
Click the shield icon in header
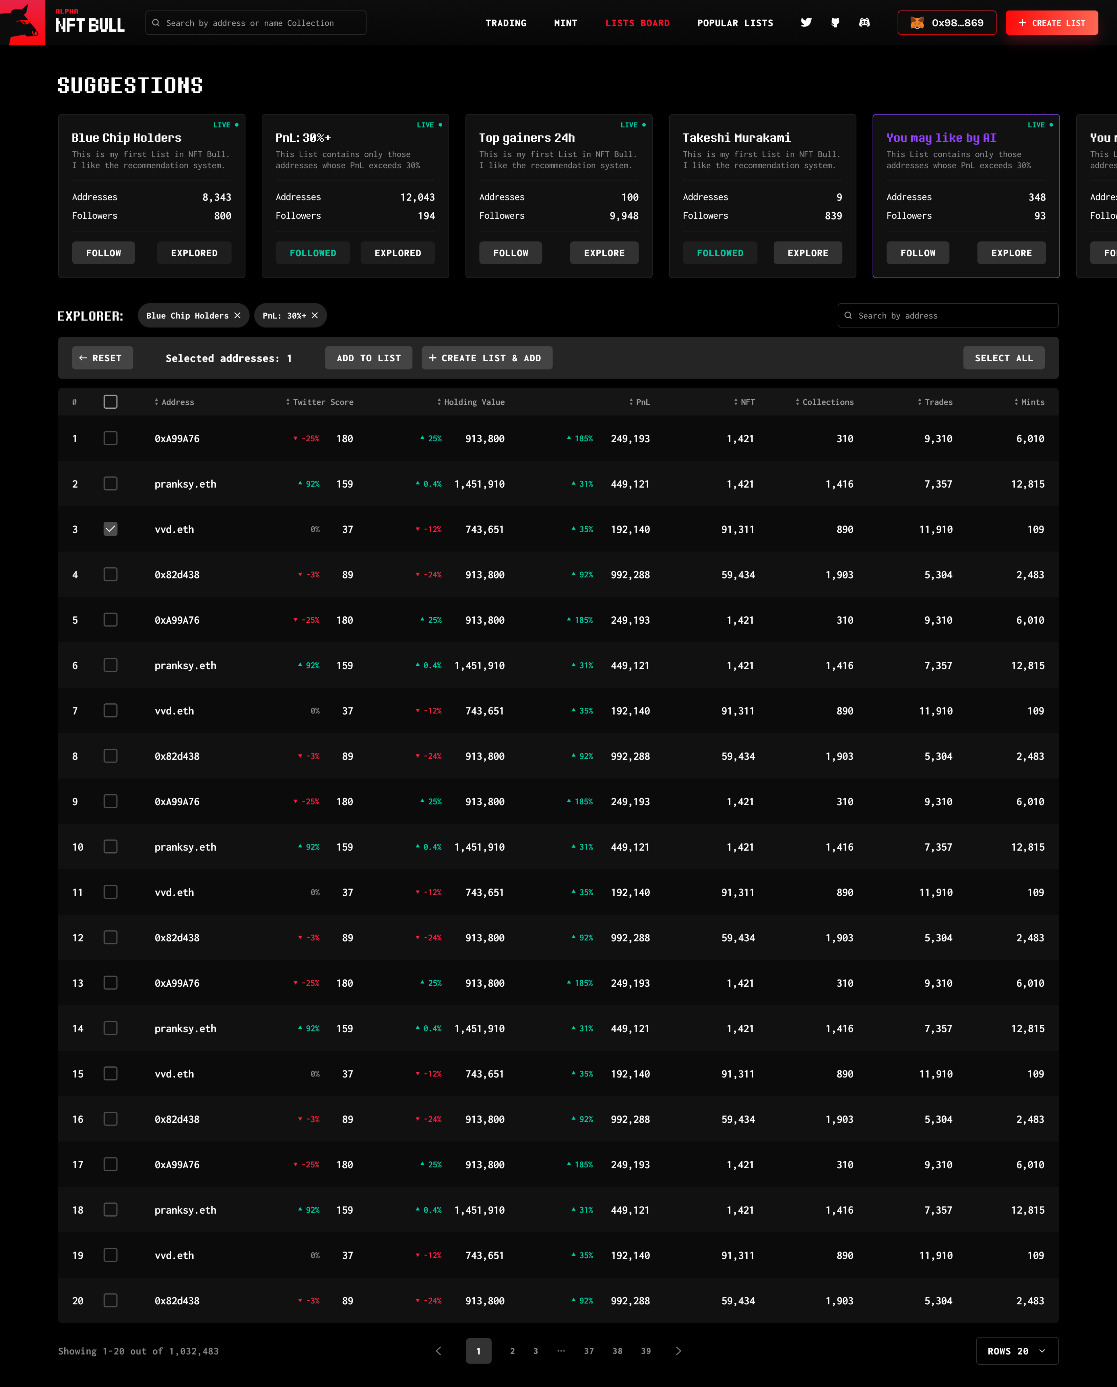(835, 22)
